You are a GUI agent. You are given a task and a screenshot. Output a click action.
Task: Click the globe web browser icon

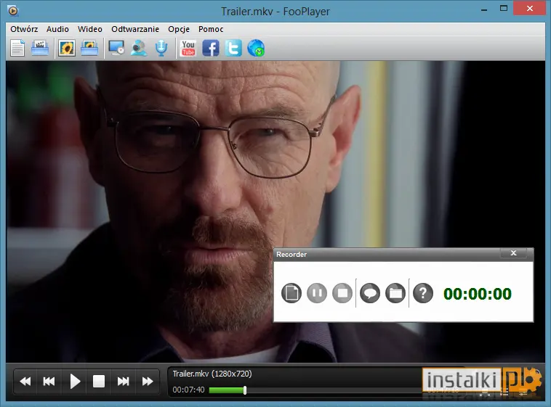click(x=256, y=48)
